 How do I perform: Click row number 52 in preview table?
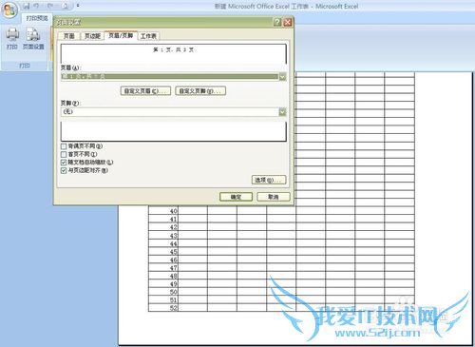click(x=174, y=308)
